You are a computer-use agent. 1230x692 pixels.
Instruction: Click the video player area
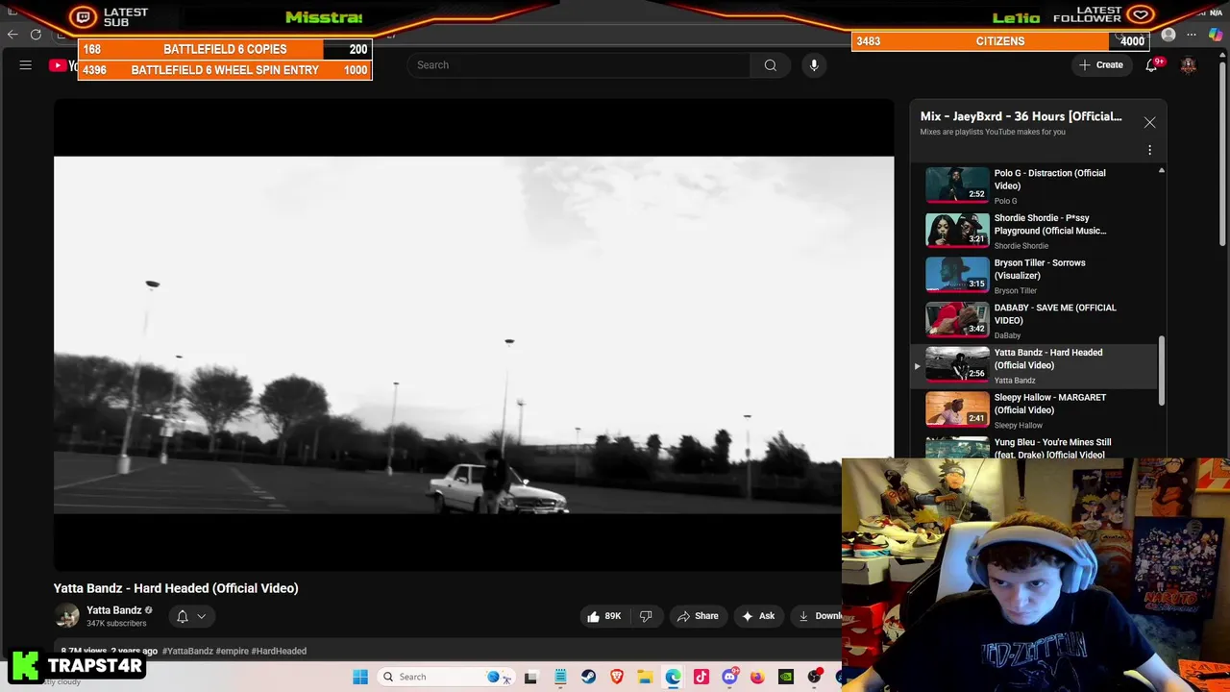[x=474, y=334]
